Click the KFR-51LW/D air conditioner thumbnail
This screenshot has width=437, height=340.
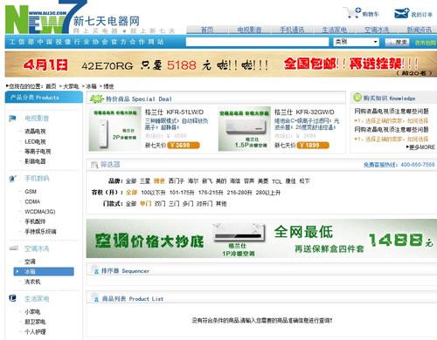[x=114, y=129]
